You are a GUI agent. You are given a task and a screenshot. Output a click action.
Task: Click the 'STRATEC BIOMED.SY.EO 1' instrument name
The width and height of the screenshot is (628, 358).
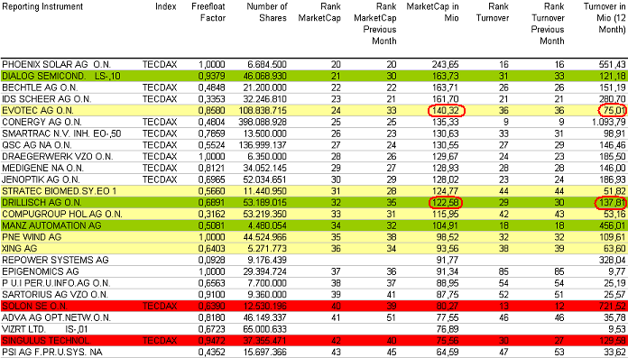pos(60,191)
